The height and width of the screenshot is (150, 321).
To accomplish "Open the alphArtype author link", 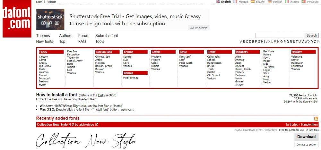I will (87, 124).
